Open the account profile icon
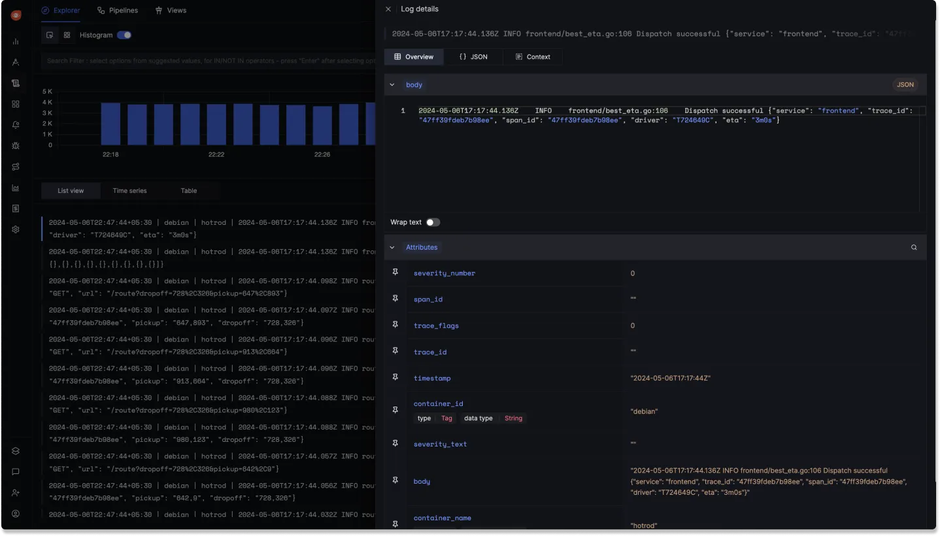The width and height of the screenshot is (940, 536). (x=16, y=514)
